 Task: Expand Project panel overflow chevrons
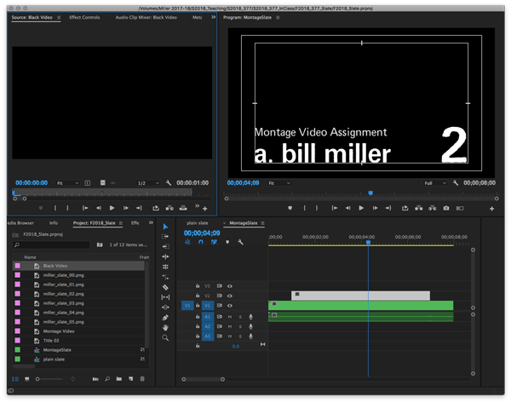point(151,222)
